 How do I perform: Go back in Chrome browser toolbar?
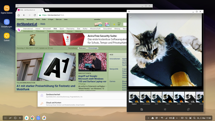[x=24, y=15]
